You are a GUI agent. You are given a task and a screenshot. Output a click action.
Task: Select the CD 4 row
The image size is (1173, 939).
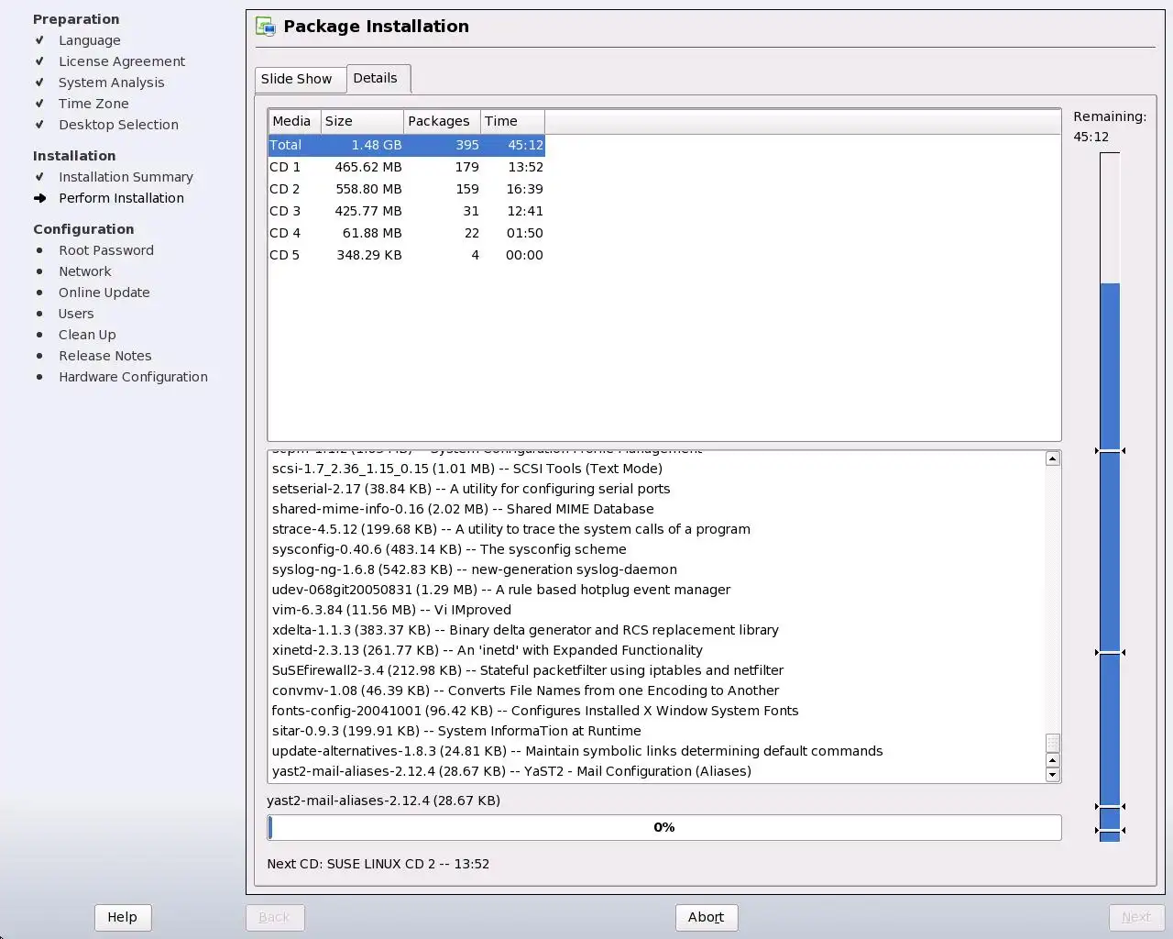406,233
